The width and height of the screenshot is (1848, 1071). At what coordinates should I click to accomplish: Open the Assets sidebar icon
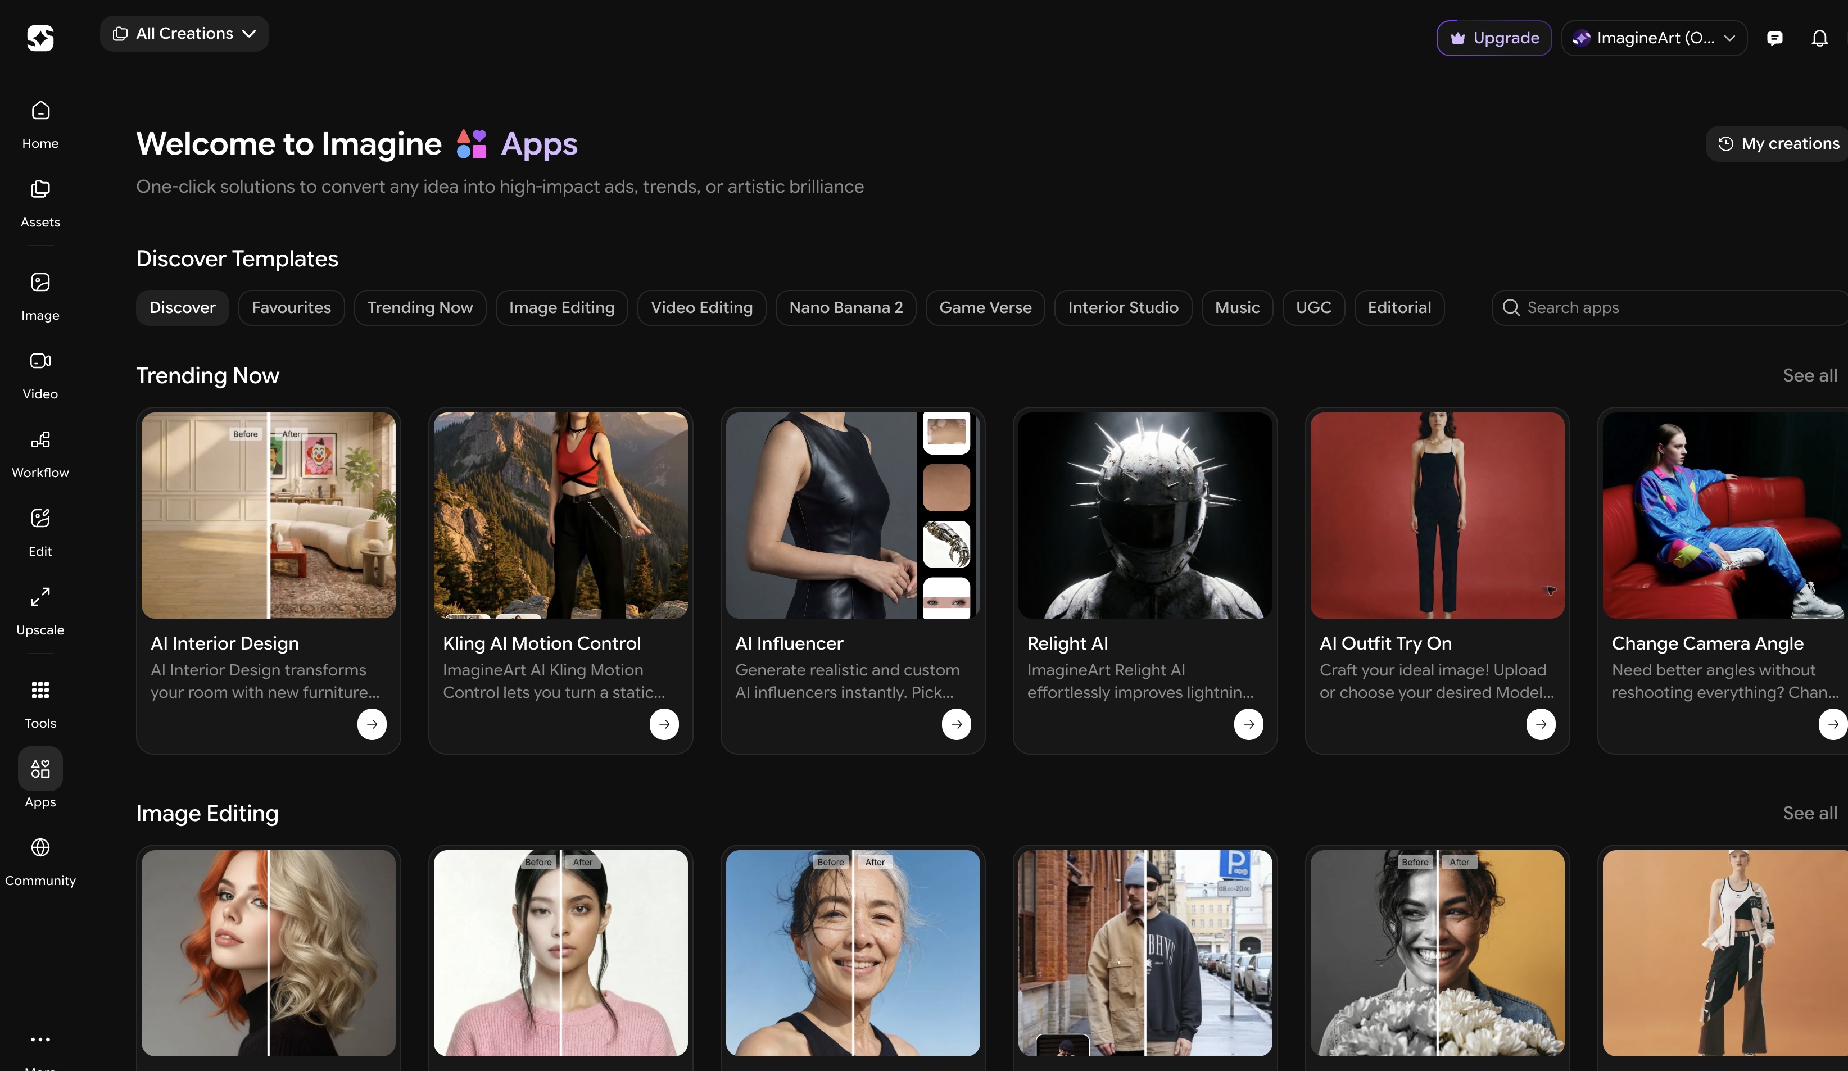tap(40, 189)
